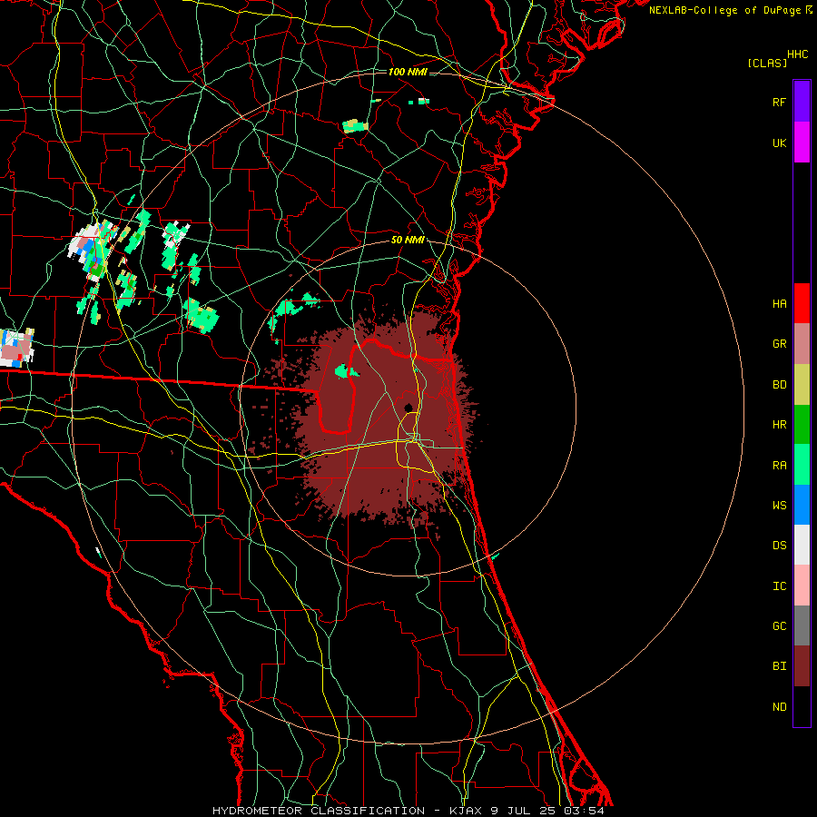Click the 'RA' legend label
The height and width of the screenshot is (817, 817).
coord(779,466)
